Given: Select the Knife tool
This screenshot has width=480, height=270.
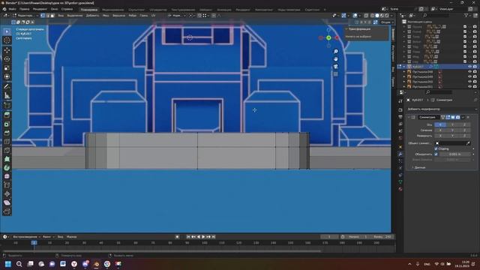Looking at the screenshot, I should click(7, 150).
